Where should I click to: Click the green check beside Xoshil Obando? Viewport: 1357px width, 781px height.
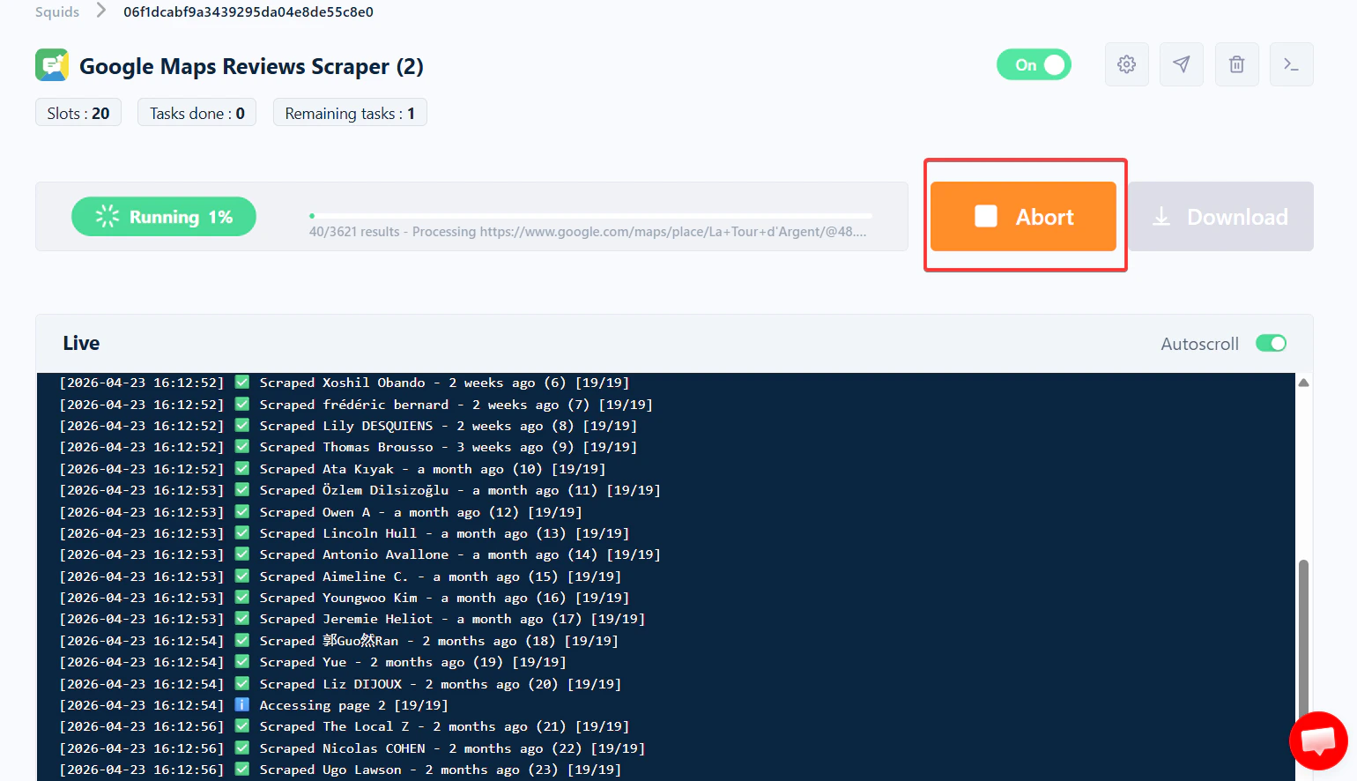[242, 383]
